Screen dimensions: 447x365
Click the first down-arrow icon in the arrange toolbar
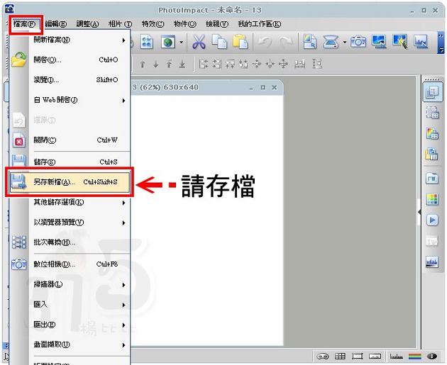pyautogui.click(x=155, y=64)
